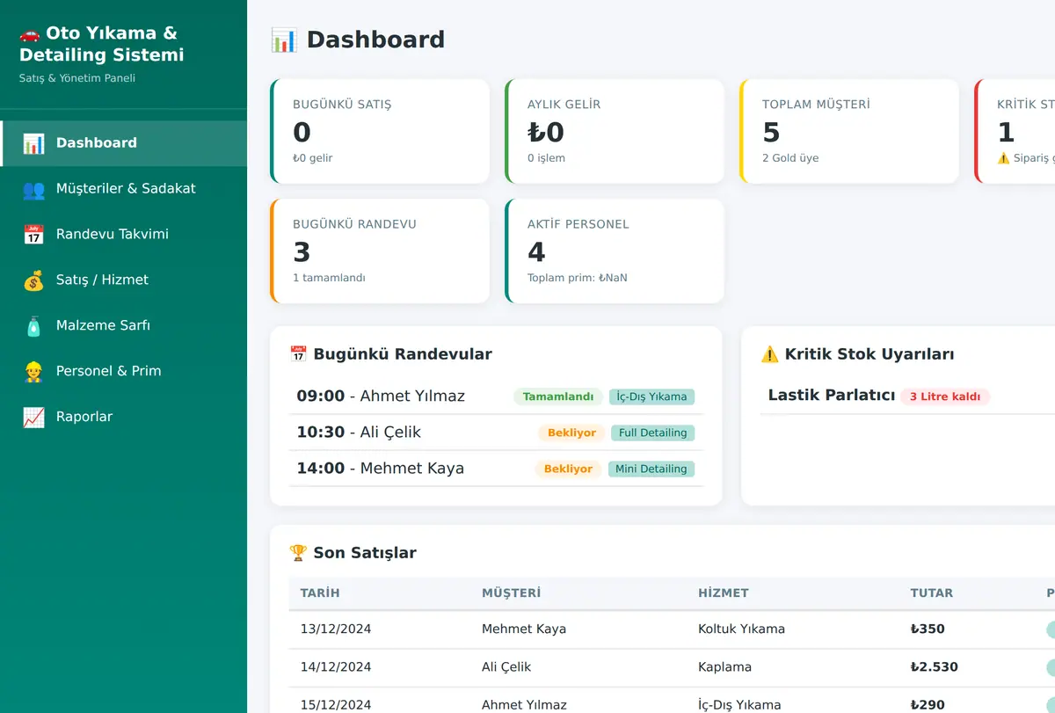The image size is (1055, 713).
Task: Click the warning icon beside Kritik Stok Uyarıları
Action: pos(769,354)
